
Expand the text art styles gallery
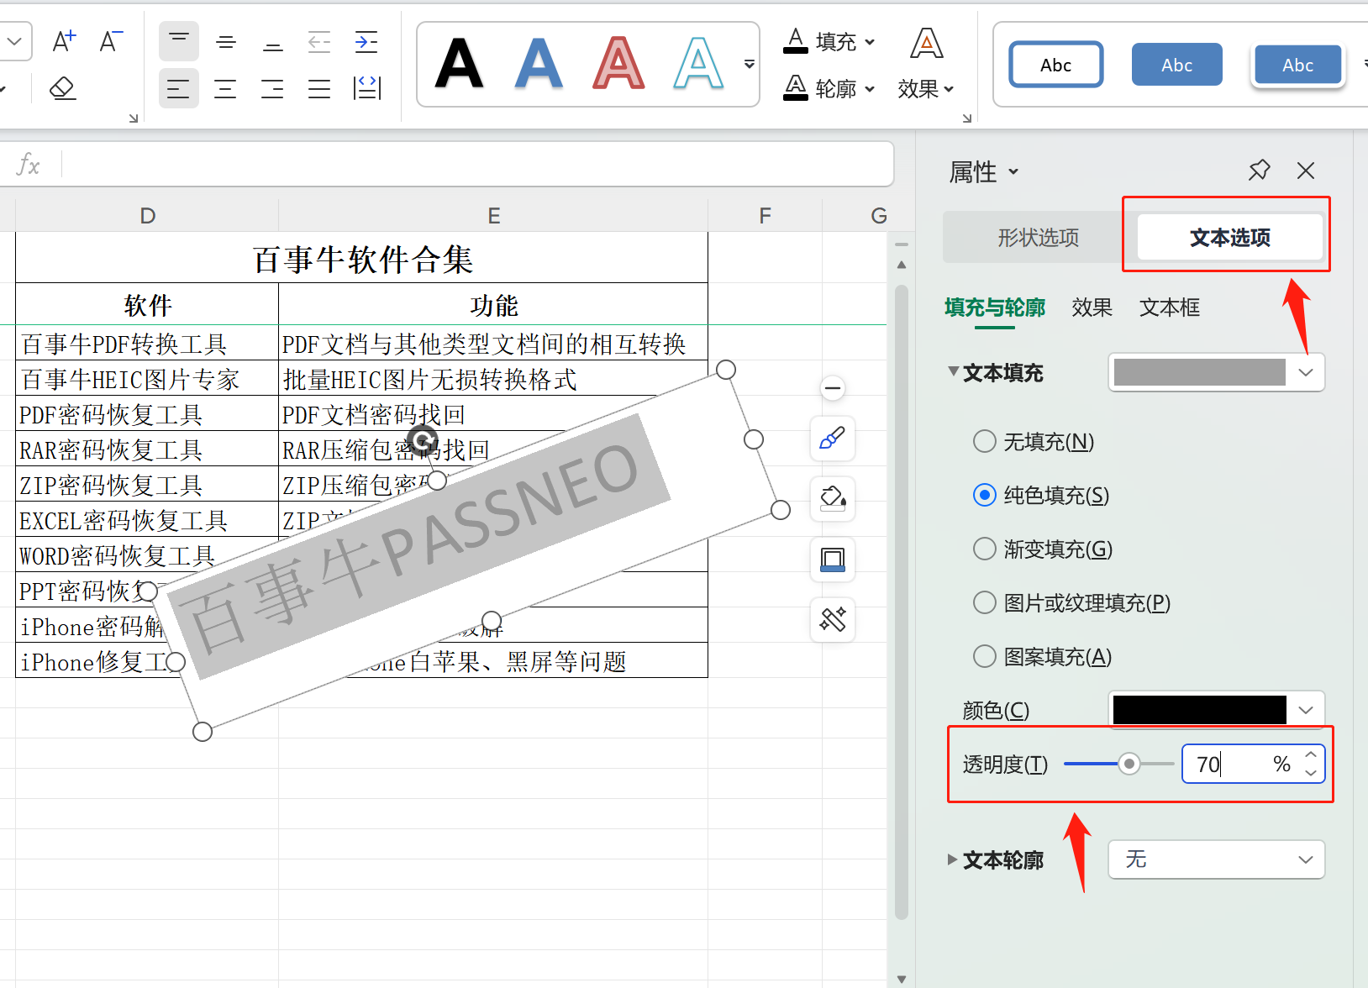click(x=750, y=64)
